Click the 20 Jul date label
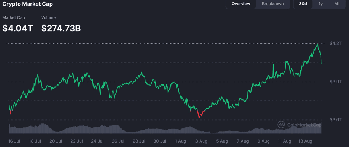This screenshot has height=147, width=349. click(56, 141)
